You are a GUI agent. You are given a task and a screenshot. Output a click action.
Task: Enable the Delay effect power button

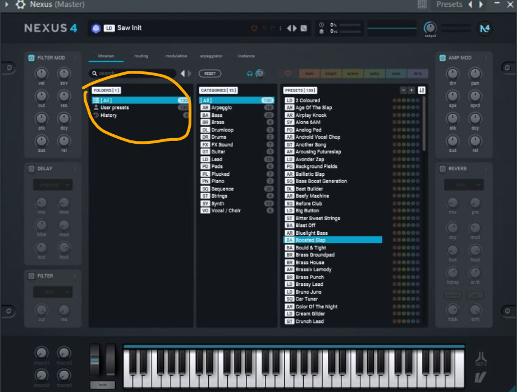pos(31,168)
